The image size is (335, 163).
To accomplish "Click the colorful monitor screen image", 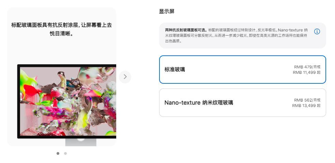I will (x=68, y=101).
